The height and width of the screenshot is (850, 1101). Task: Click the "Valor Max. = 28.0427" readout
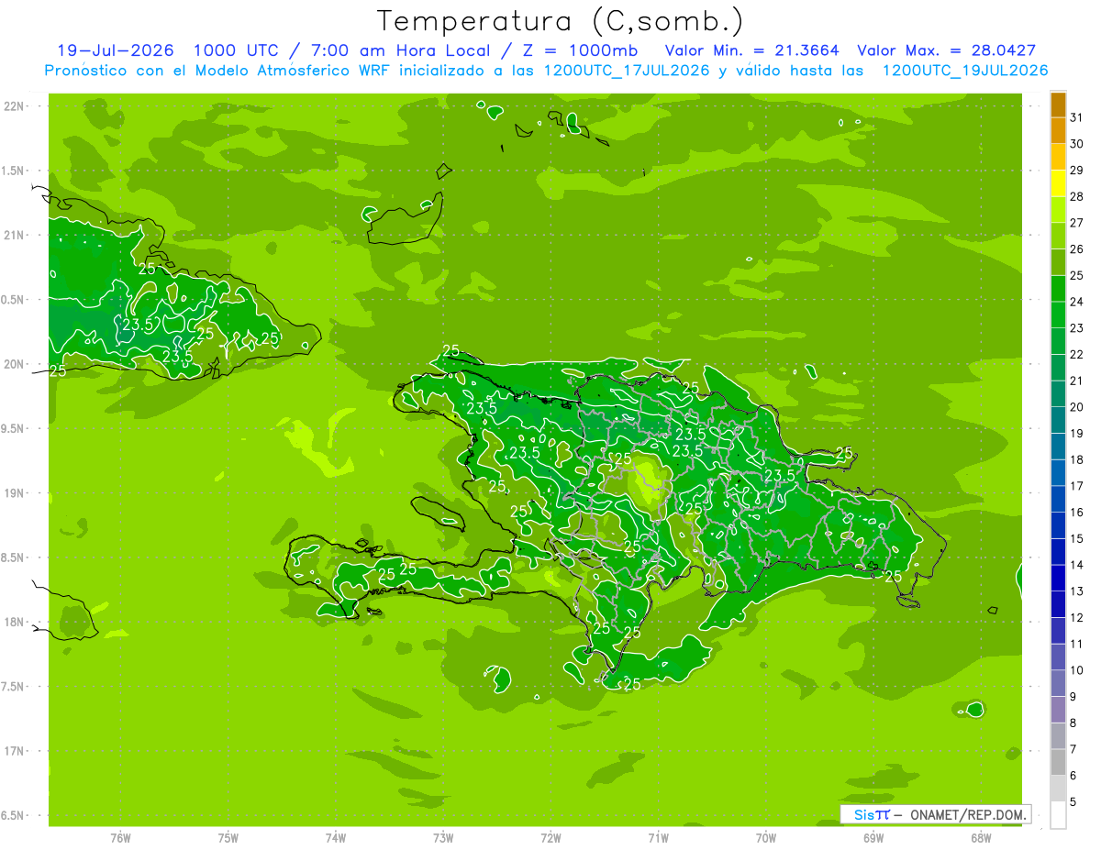point(947,50)
